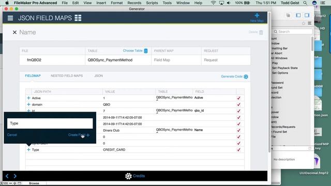Viewport: 331px width, 186px height.
Task: Click Set Playback State in background list
Action: 285,68
